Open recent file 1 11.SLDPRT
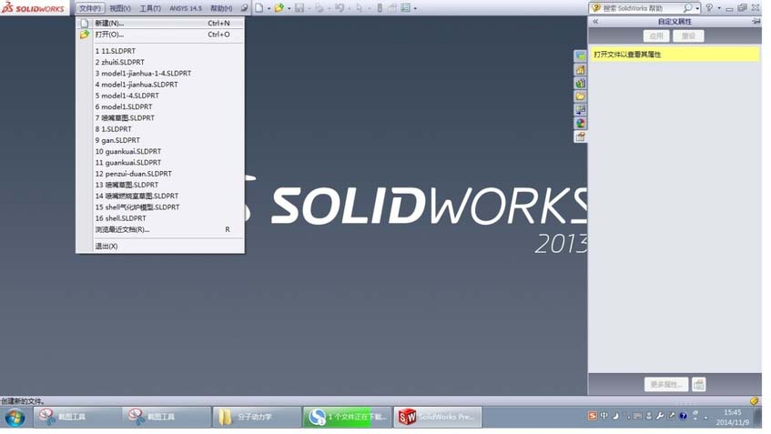Screen dimensions: 771x434 click(x=160, y=51)
